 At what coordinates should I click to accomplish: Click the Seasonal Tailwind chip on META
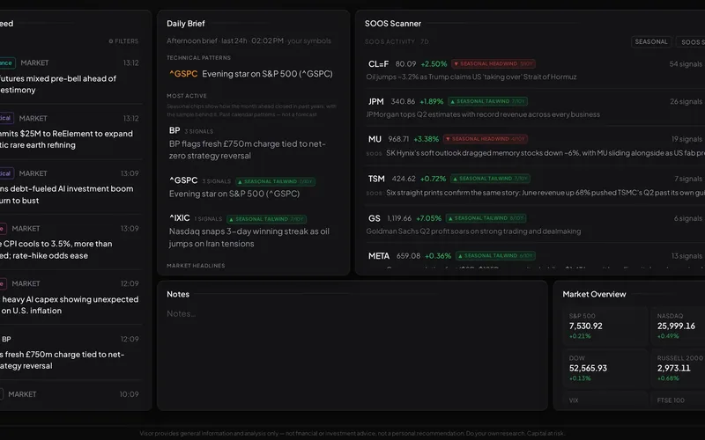(495, 256)
